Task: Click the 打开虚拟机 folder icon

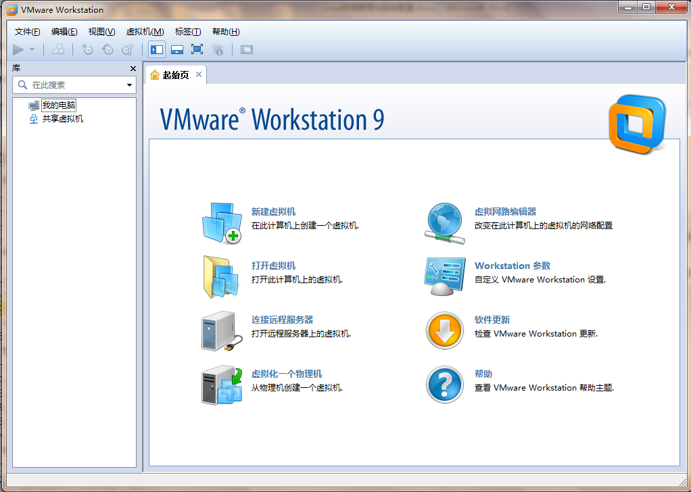Action: 222,277
